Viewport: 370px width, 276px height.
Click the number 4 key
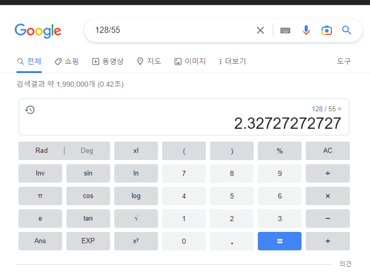[184, 196]
